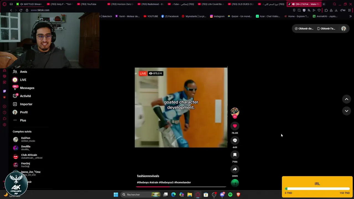Open the spinning music disc sound
This screenshot has height=199, width=354.
click(235, 183)
